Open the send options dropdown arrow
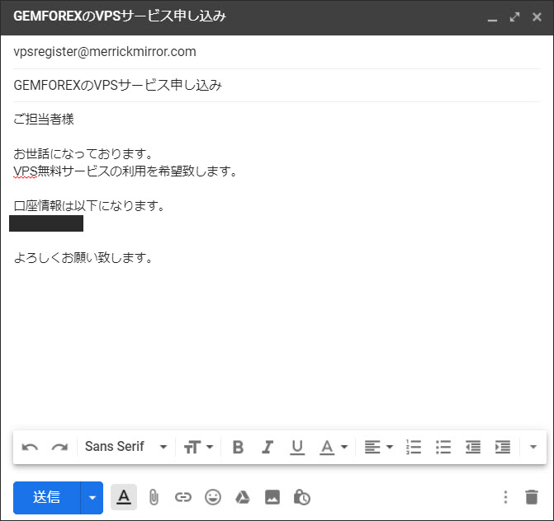 (92, 498)
